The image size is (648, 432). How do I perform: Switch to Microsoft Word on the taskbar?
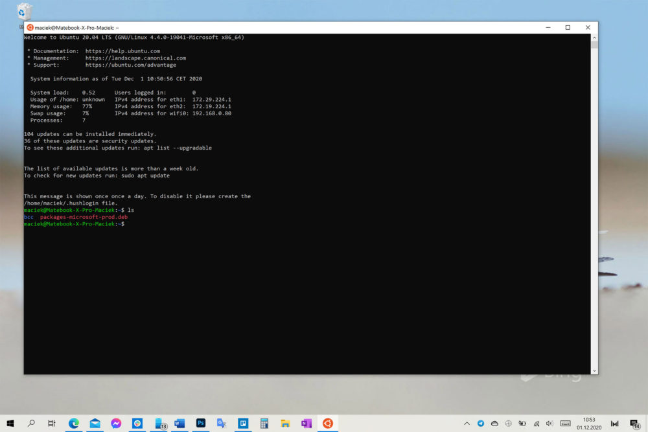click(x=179, y=424)
